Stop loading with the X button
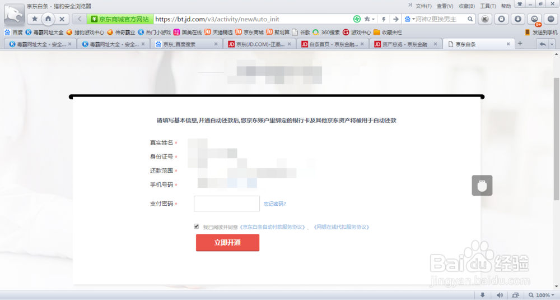This screenshot has width=560, height=300. 62,19
